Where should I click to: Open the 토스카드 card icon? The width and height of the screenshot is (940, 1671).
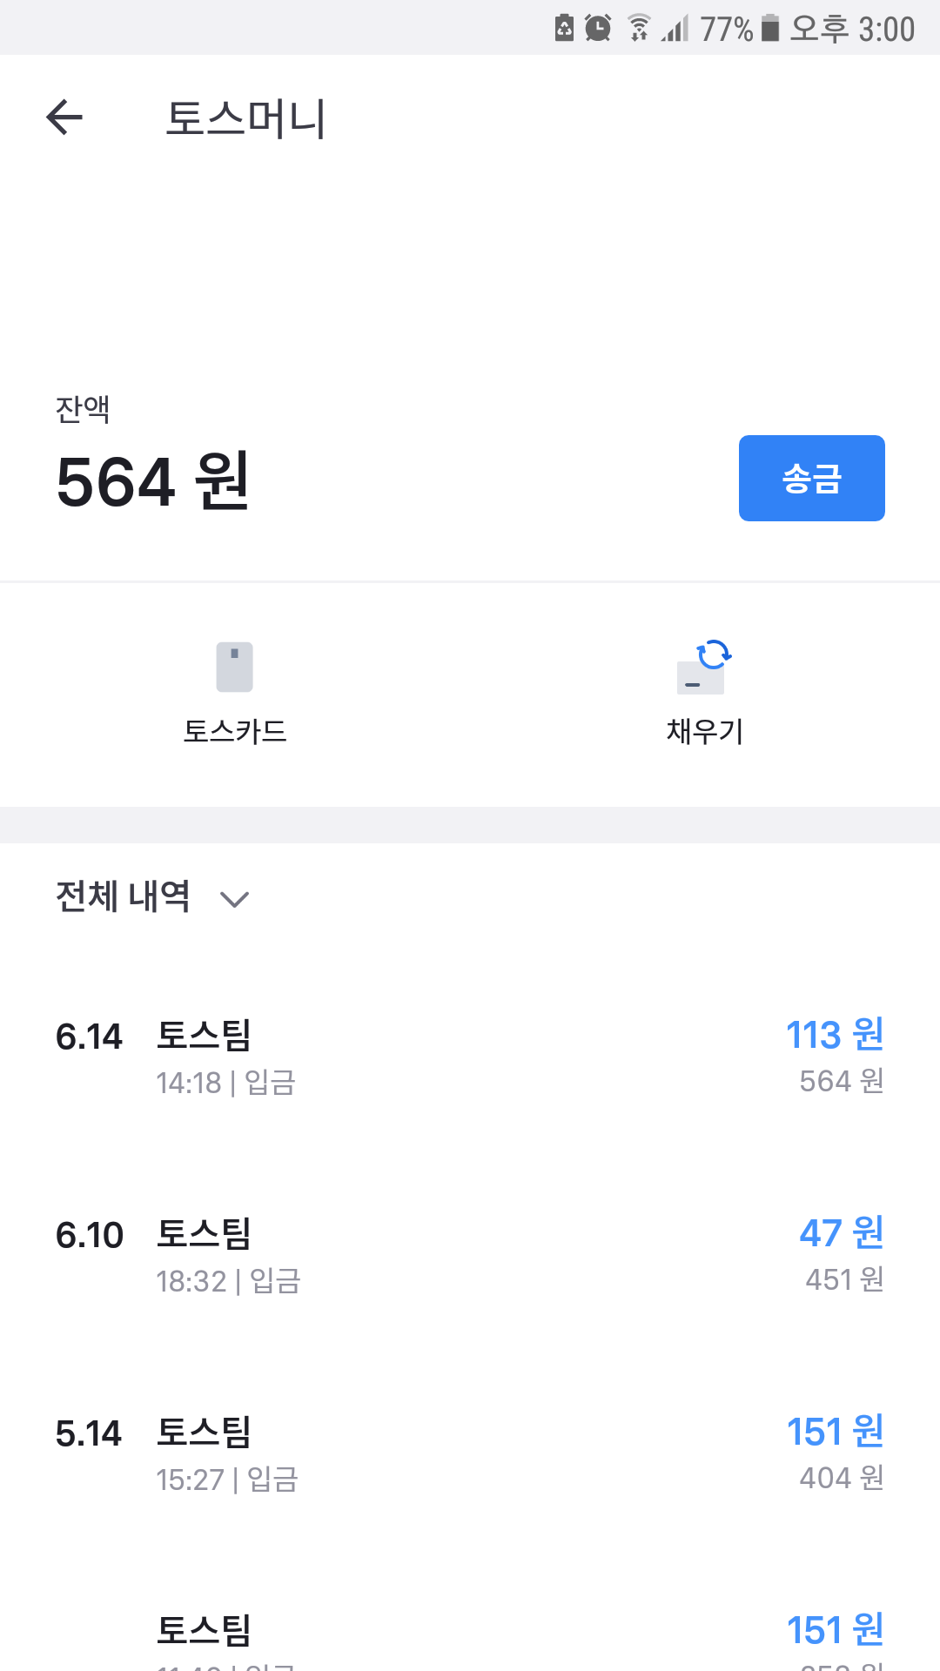(234, 667)
